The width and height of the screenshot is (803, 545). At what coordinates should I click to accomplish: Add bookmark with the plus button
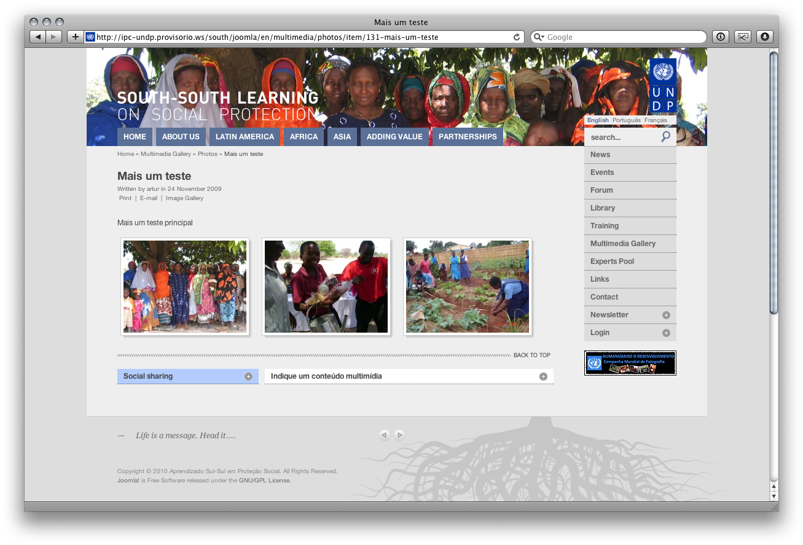pos(75,37)
